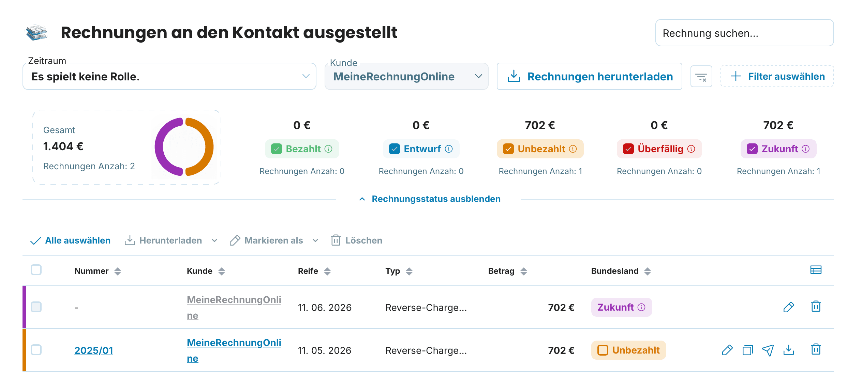Collapse with Rechnungsstatus ausblenden
This screenshot has height=391, width=847.
(430, 199)
